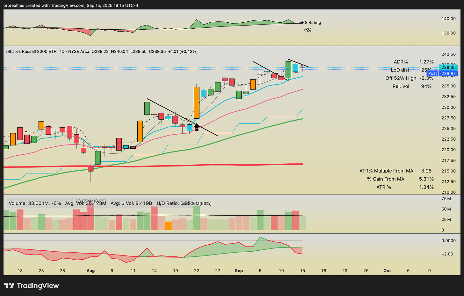The width and height of the screenshot is (464, 296).
Task: Click the Avg: $ Vol: 8.419B readout
Action: point(131,203)
